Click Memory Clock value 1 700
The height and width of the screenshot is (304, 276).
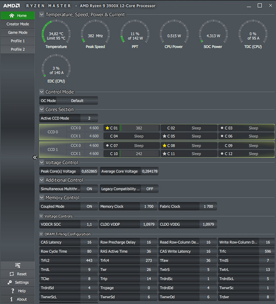coord(149,206)
